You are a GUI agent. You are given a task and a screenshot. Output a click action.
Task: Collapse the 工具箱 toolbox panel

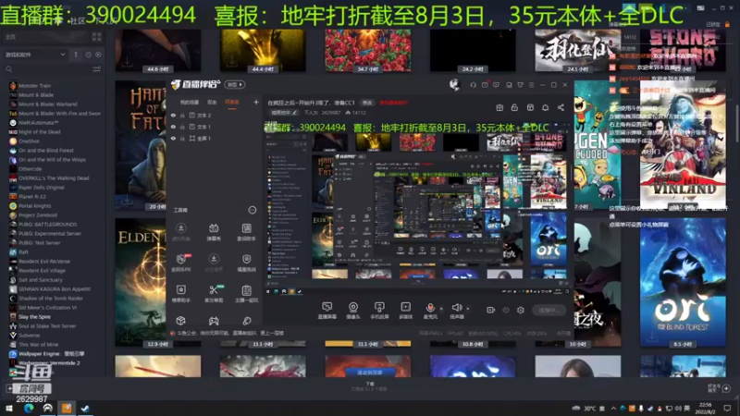(x=252, y=210)
